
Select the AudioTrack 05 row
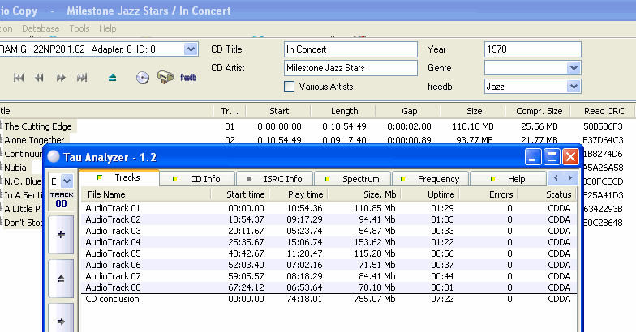[329, 253]
